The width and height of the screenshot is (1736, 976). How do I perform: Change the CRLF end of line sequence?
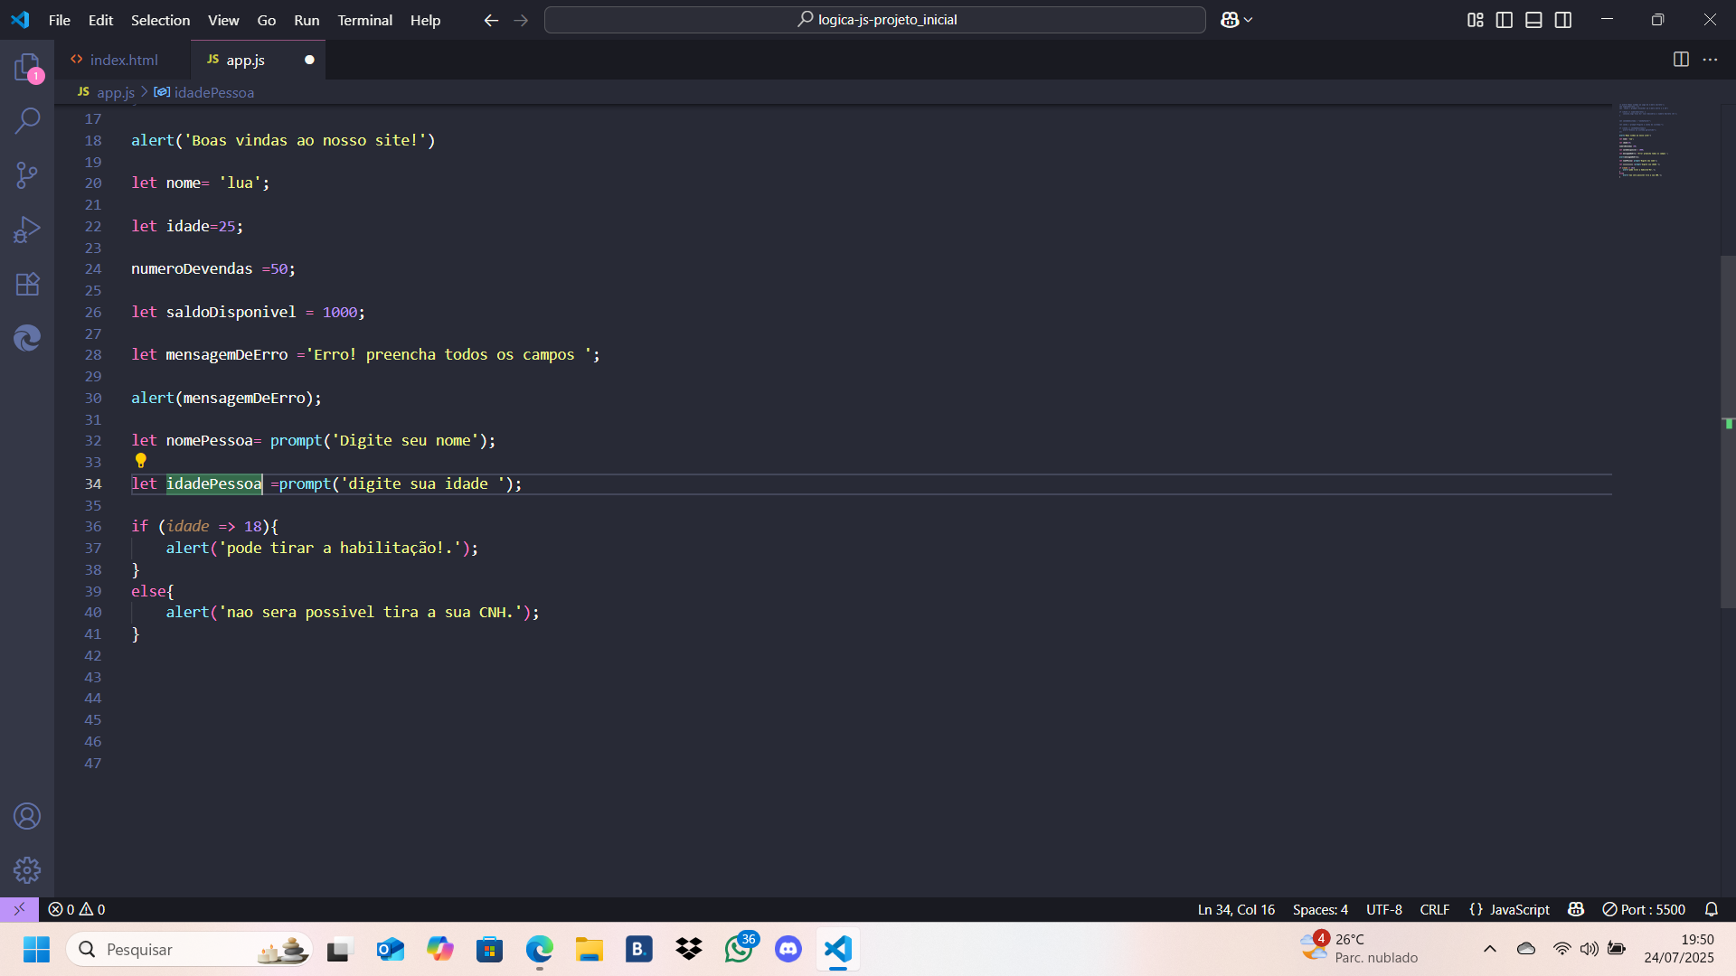(x=1434, y=909)
